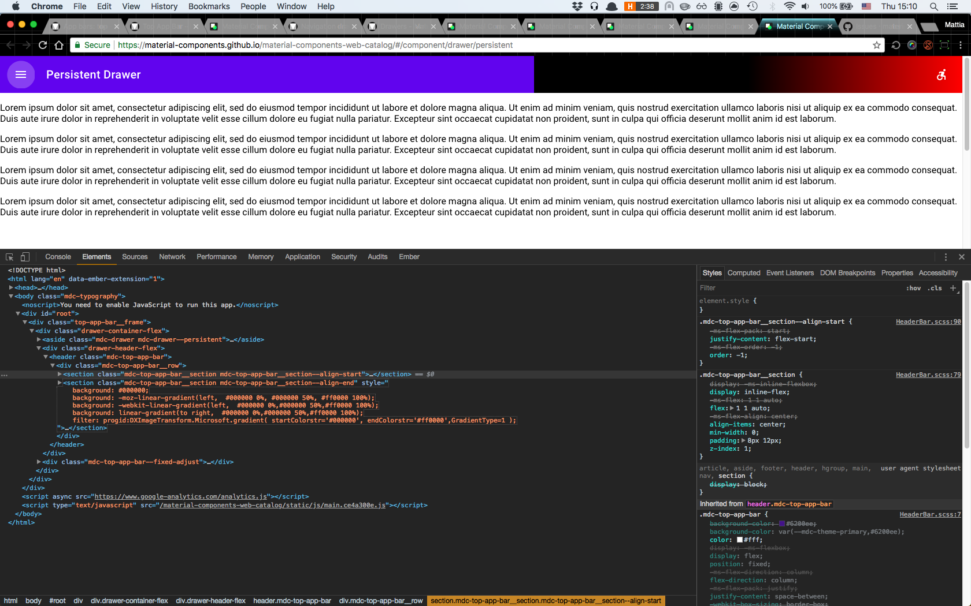Select header.mdc-top-app-bar in the breadcrumb bar
This screenshot has width=971, height=606.
tap(292, 600)
